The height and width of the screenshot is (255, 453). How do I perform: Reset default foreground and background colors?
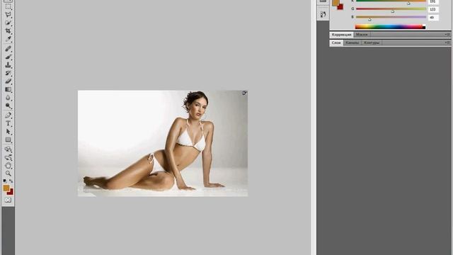tap(5, 181)
